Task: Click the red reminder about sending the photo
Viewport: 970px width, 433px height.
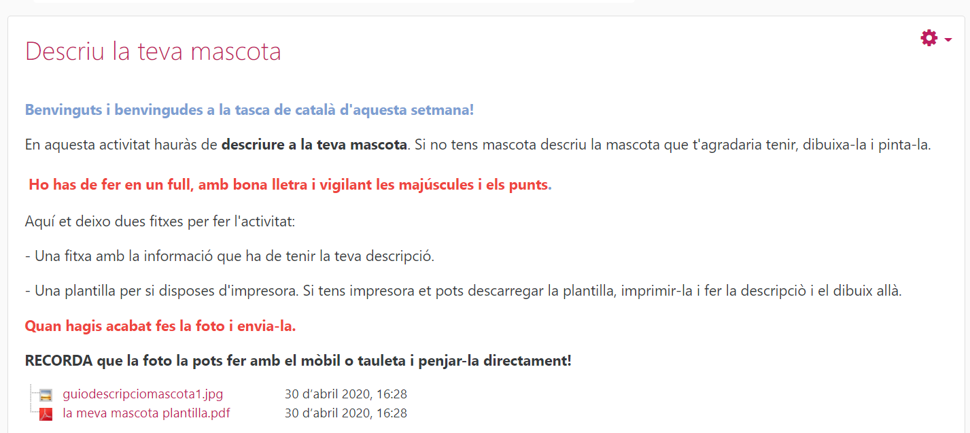Action: (160, 326)
